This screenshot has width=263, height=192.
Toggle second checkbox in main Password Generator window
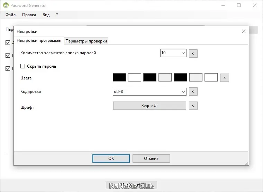pyautogui.click(x=8, y=55)
